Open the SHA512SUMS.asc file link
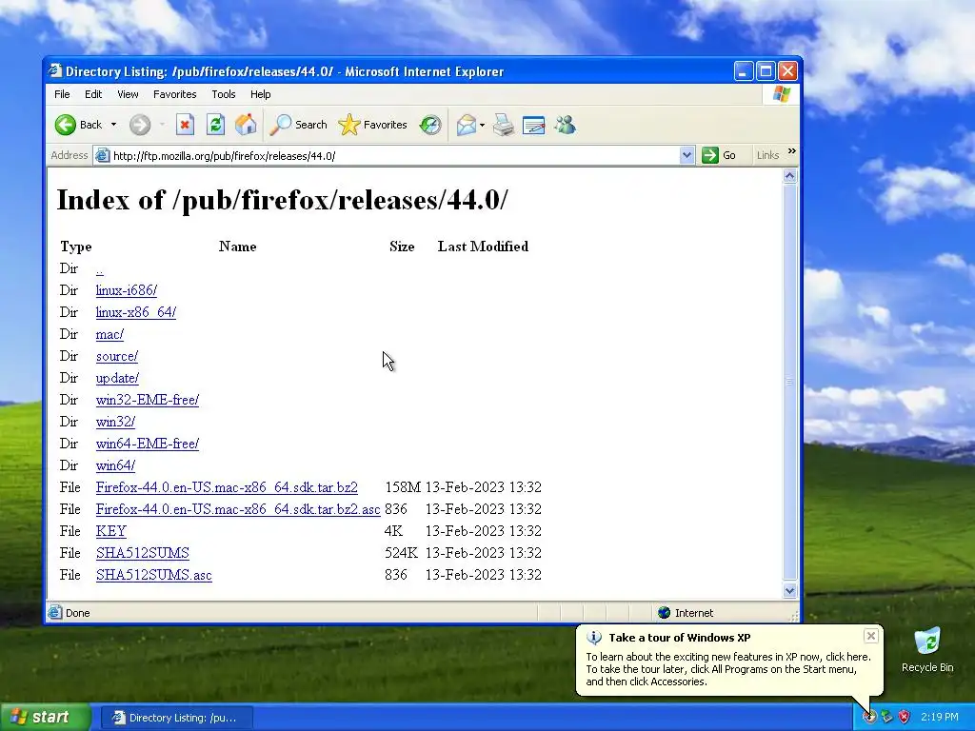The image size is (975, 731). [153, 575]
